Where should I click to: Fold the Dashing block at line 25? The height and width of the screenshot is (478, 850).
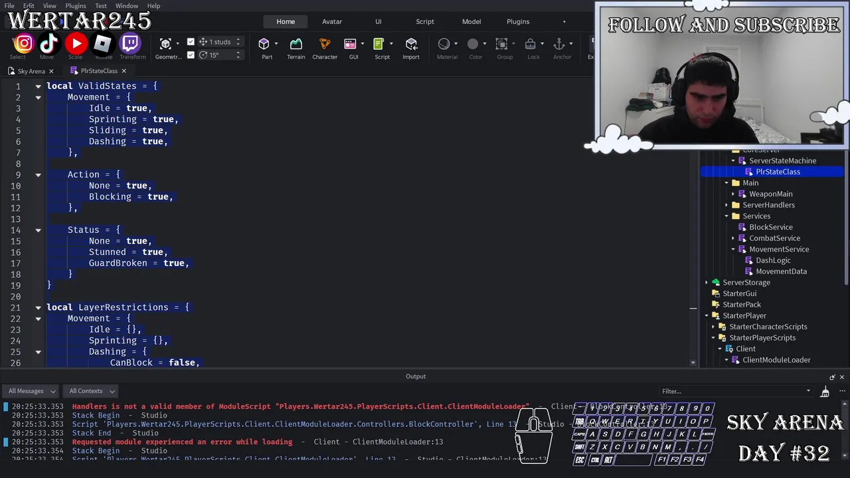(x=38, y=352)
